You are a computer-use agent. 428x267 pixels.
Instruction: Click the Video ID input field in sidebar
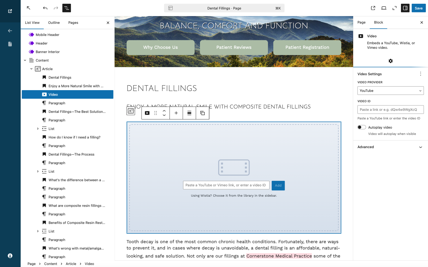(x=391, y=110)
